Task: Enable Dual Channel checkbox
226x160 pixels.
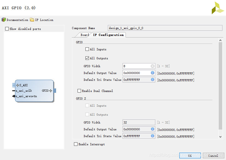Action: coord(79,91)
